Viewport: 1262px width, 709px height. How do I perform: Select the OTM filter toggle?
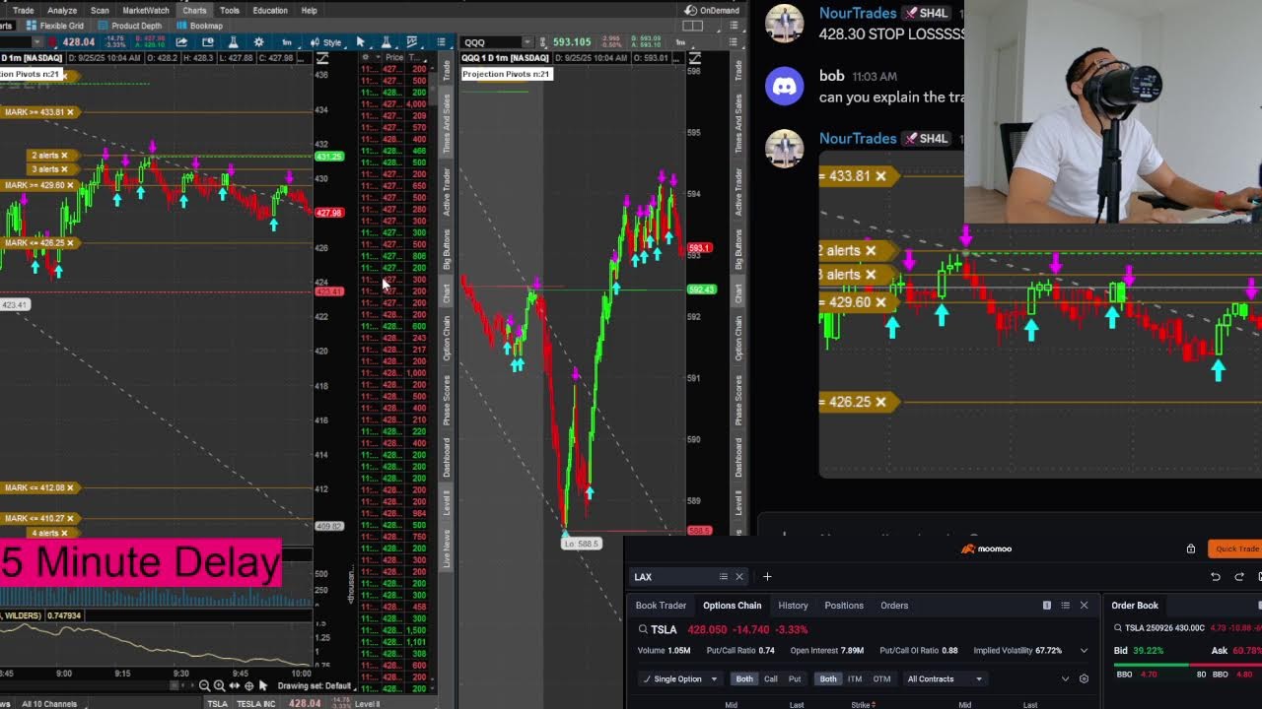point(881,678)
